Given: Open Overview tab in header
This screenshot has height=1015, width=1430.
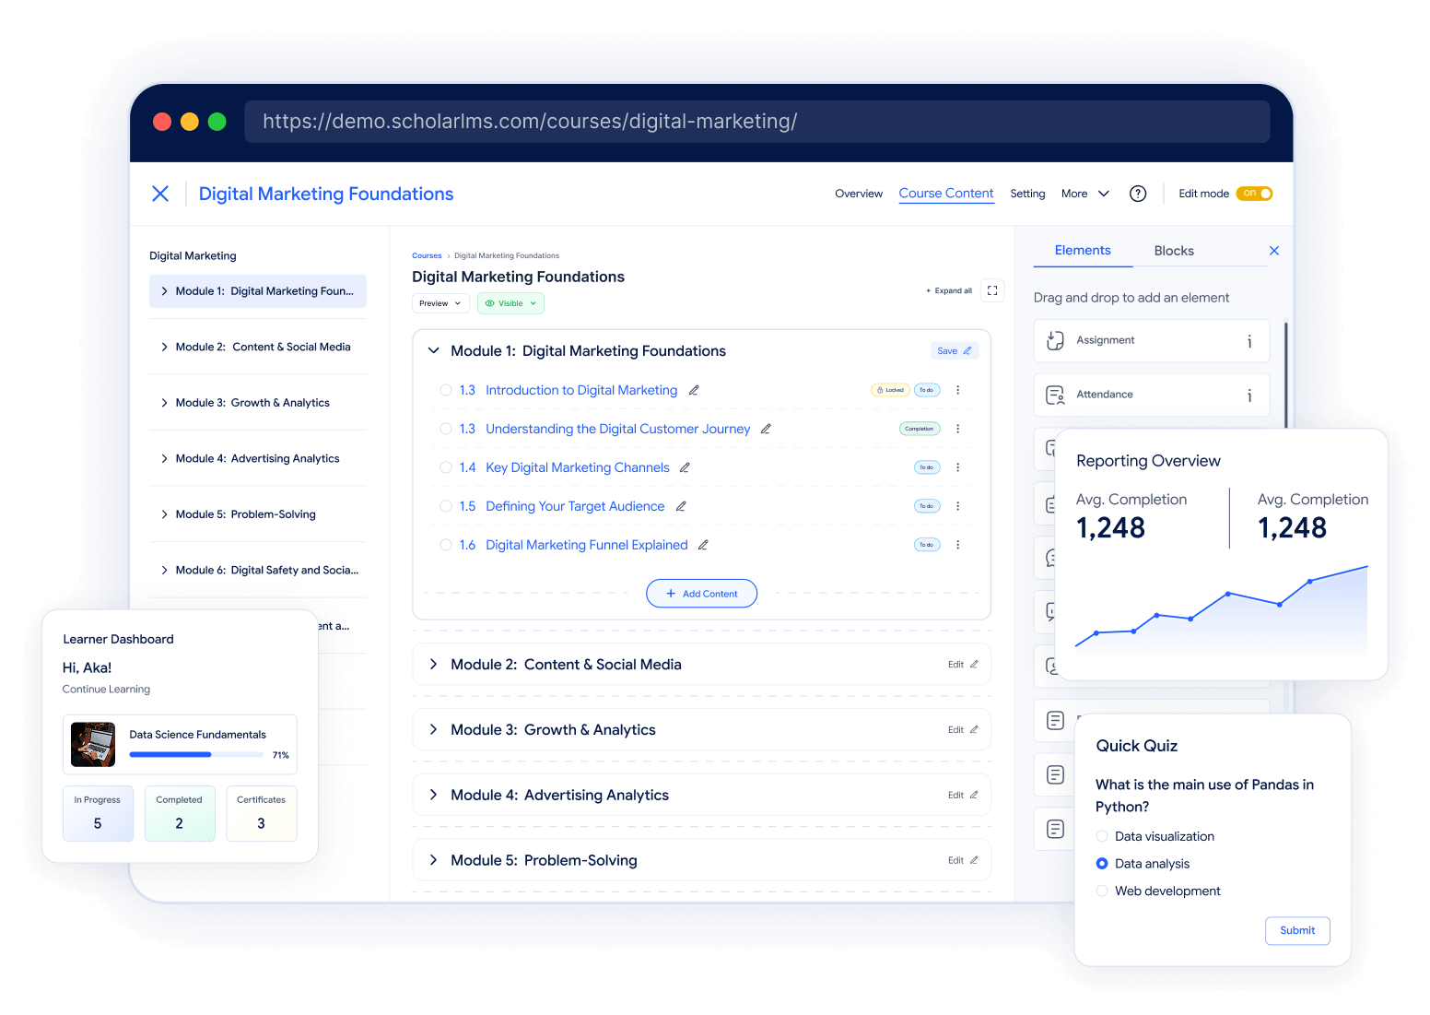Looking at the screenshot, I should pyautogui.click(x=859, y=194).
